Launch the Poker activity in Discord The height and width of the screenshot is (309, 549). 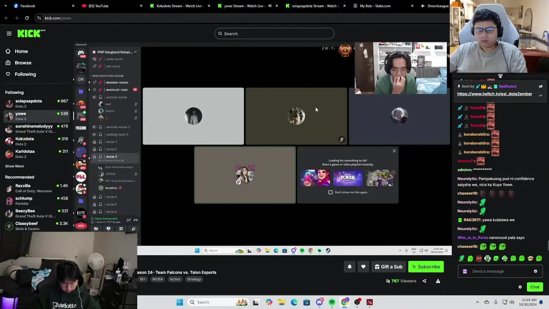347,178
